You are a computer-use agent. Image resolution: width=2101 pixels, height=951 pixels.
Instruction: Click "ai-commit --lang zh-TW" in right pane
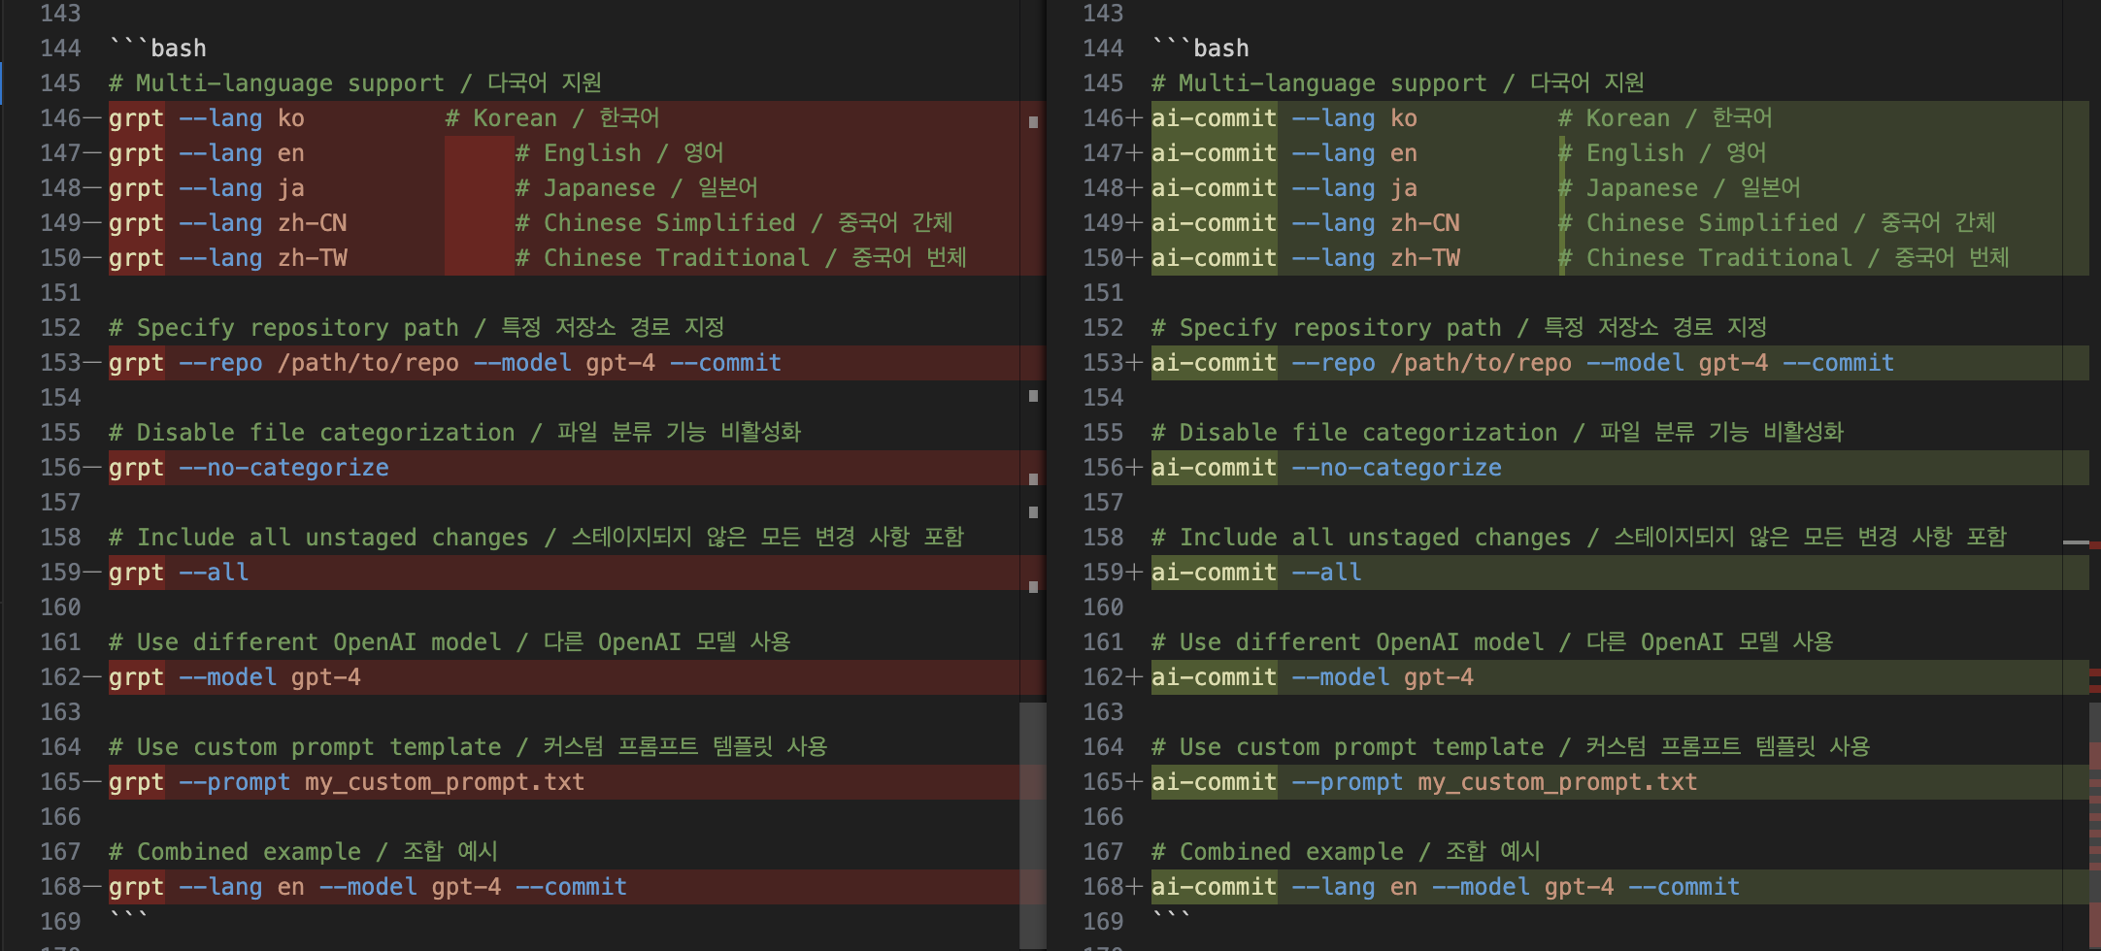[1306, 258]
